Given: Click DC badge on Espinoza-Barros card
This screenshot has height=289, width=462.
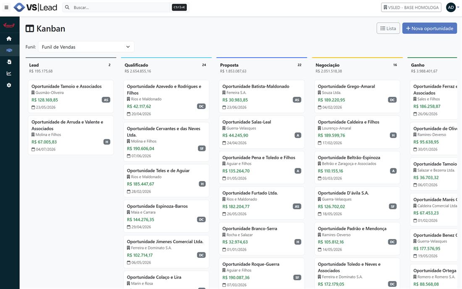Looking at the screenshot, I should click(x=201, y=220).
